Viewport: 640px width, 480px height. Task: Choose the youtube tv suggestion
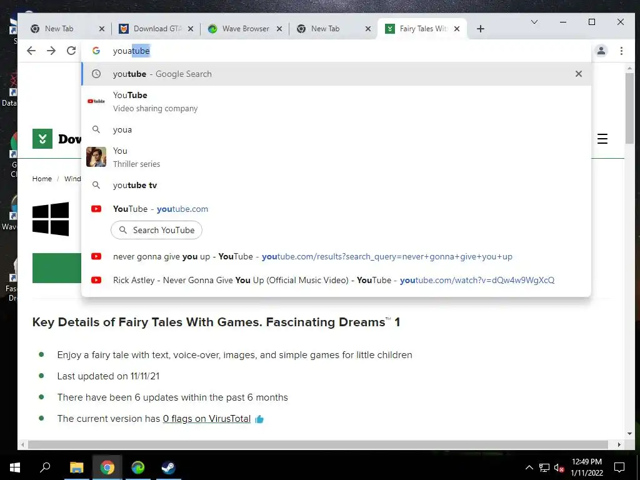pyautogui.click(x=336, y=185)
